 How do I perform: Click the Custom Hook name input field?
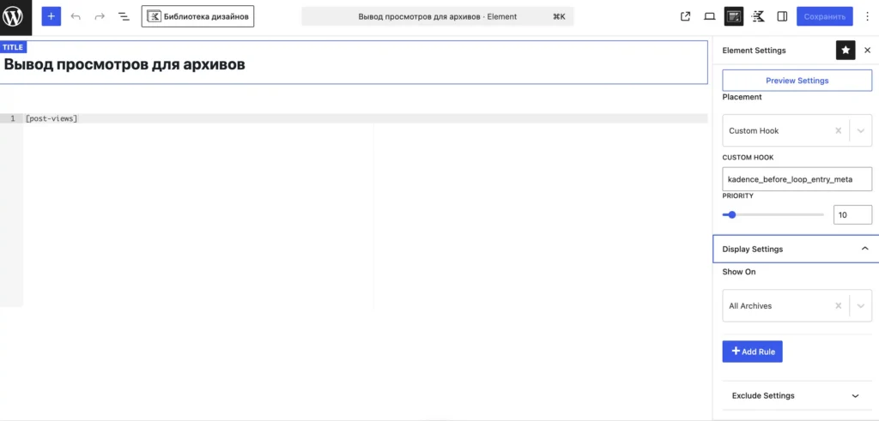[797, 179]
